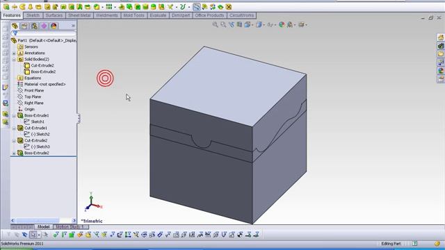The width and height of the screenshot is (445, 250).
Task: Open the Hide/Show Items glasses dropdown
Action: click(x=275, y=25)
